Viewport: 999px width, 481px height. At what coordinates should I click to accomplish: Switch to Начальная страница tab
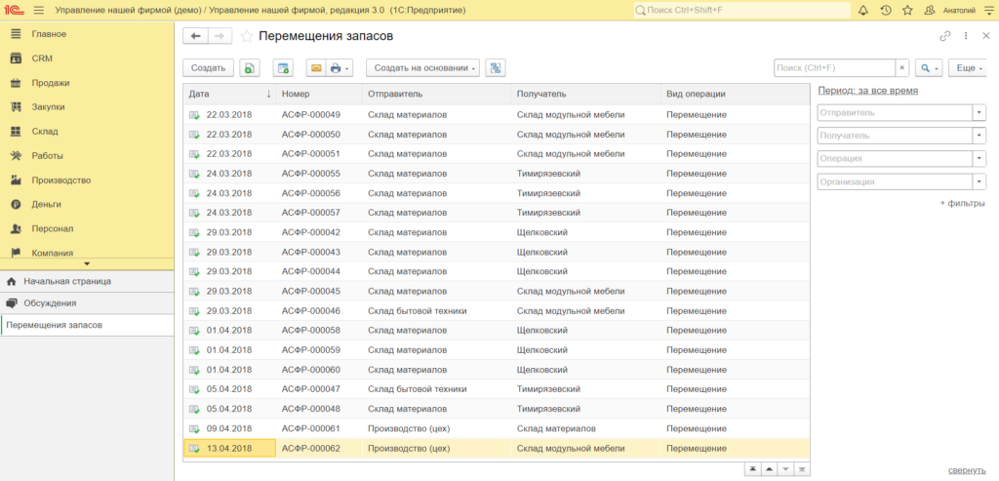pos(87,281)
